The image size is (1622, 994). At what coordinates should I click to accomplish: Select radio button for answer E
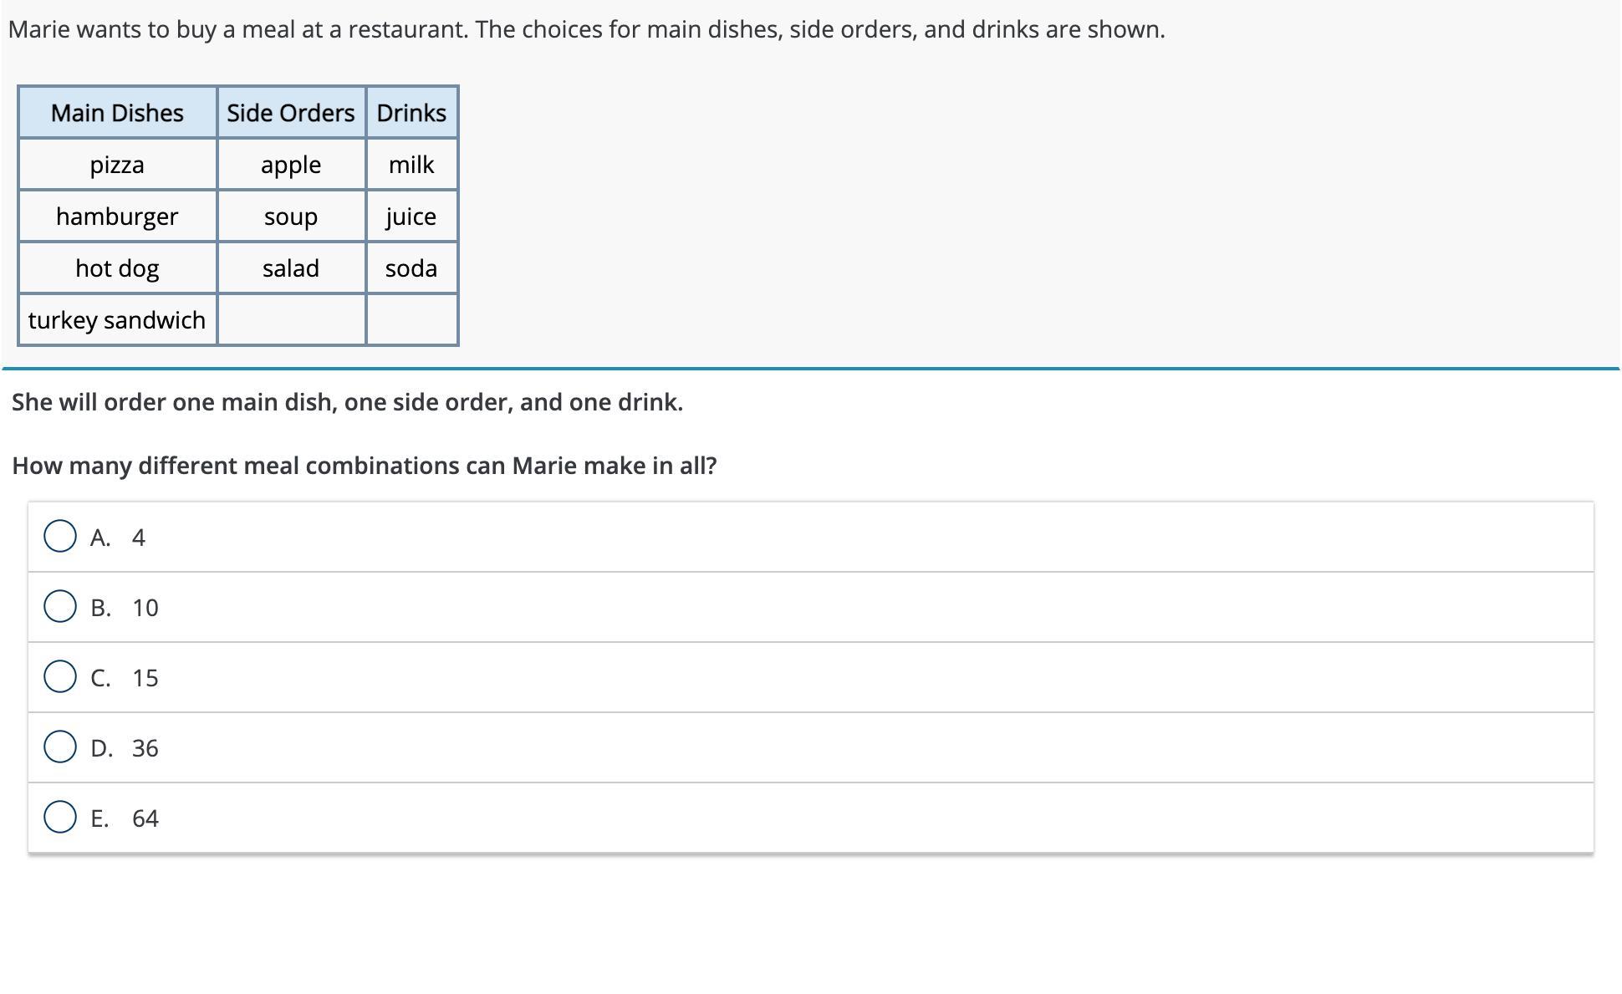(60, 818)
